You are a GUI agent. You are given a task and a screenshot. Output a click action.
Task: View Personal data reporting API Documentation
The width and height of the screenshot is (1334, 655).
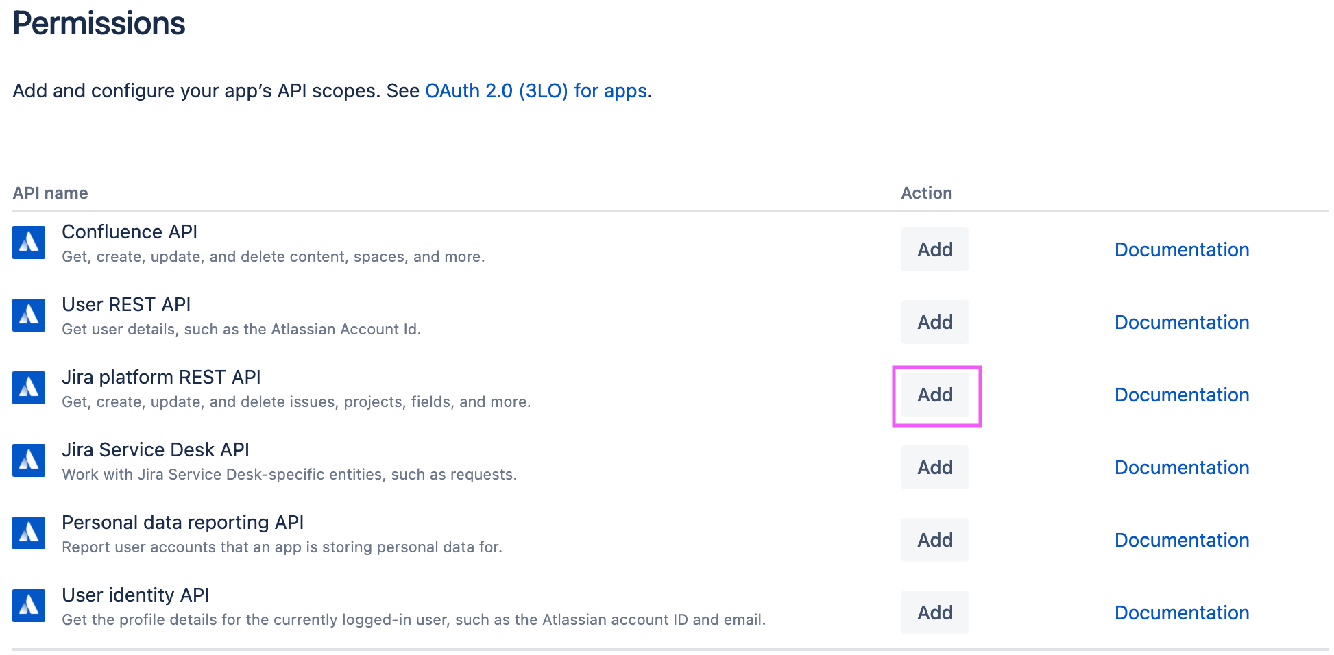click(x=1181, y=540)
